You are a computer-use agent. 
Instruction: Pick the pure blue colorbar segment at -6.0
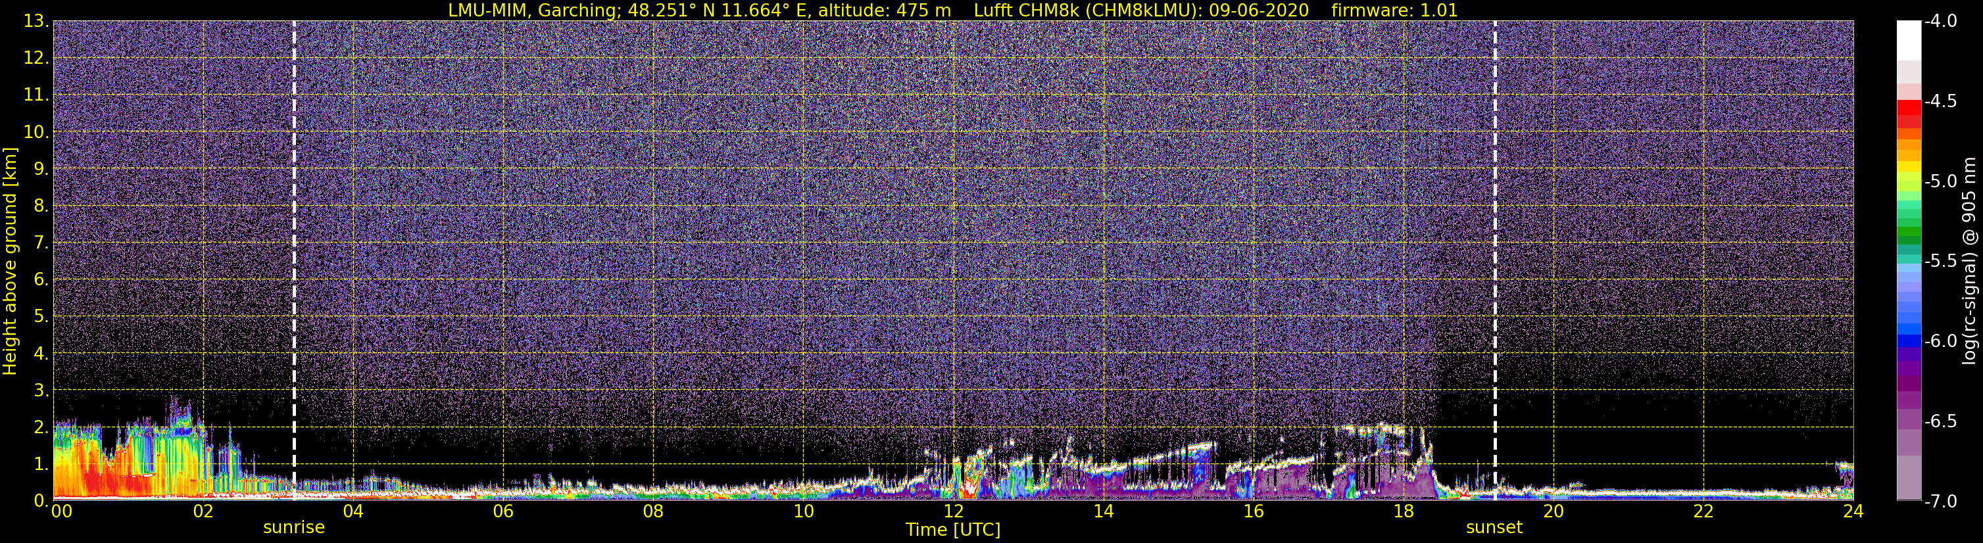(x=1908, y=341)
